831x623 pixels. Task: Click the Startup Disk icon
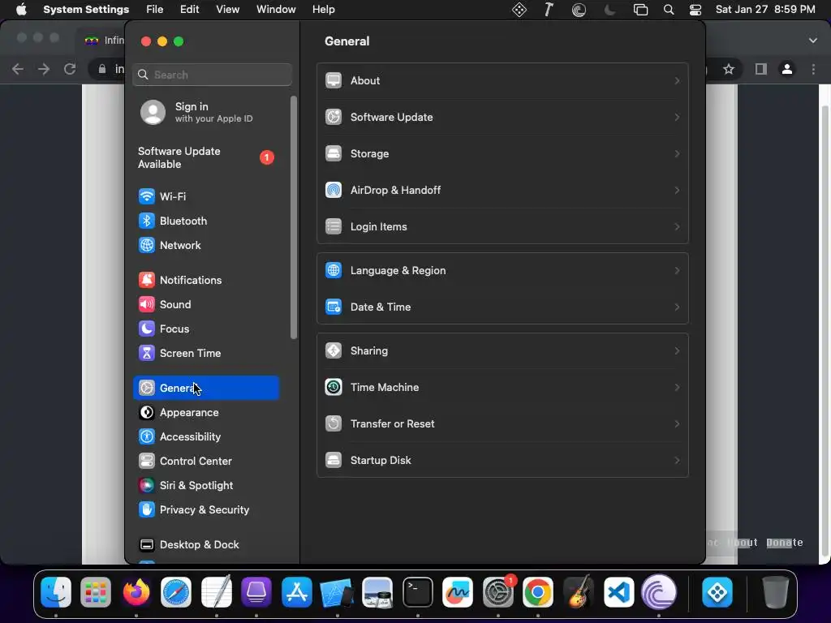point(334,461)
